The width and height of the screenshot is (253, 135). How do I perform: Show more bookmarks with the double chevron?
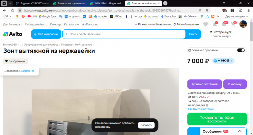click(x=218, y=16)
